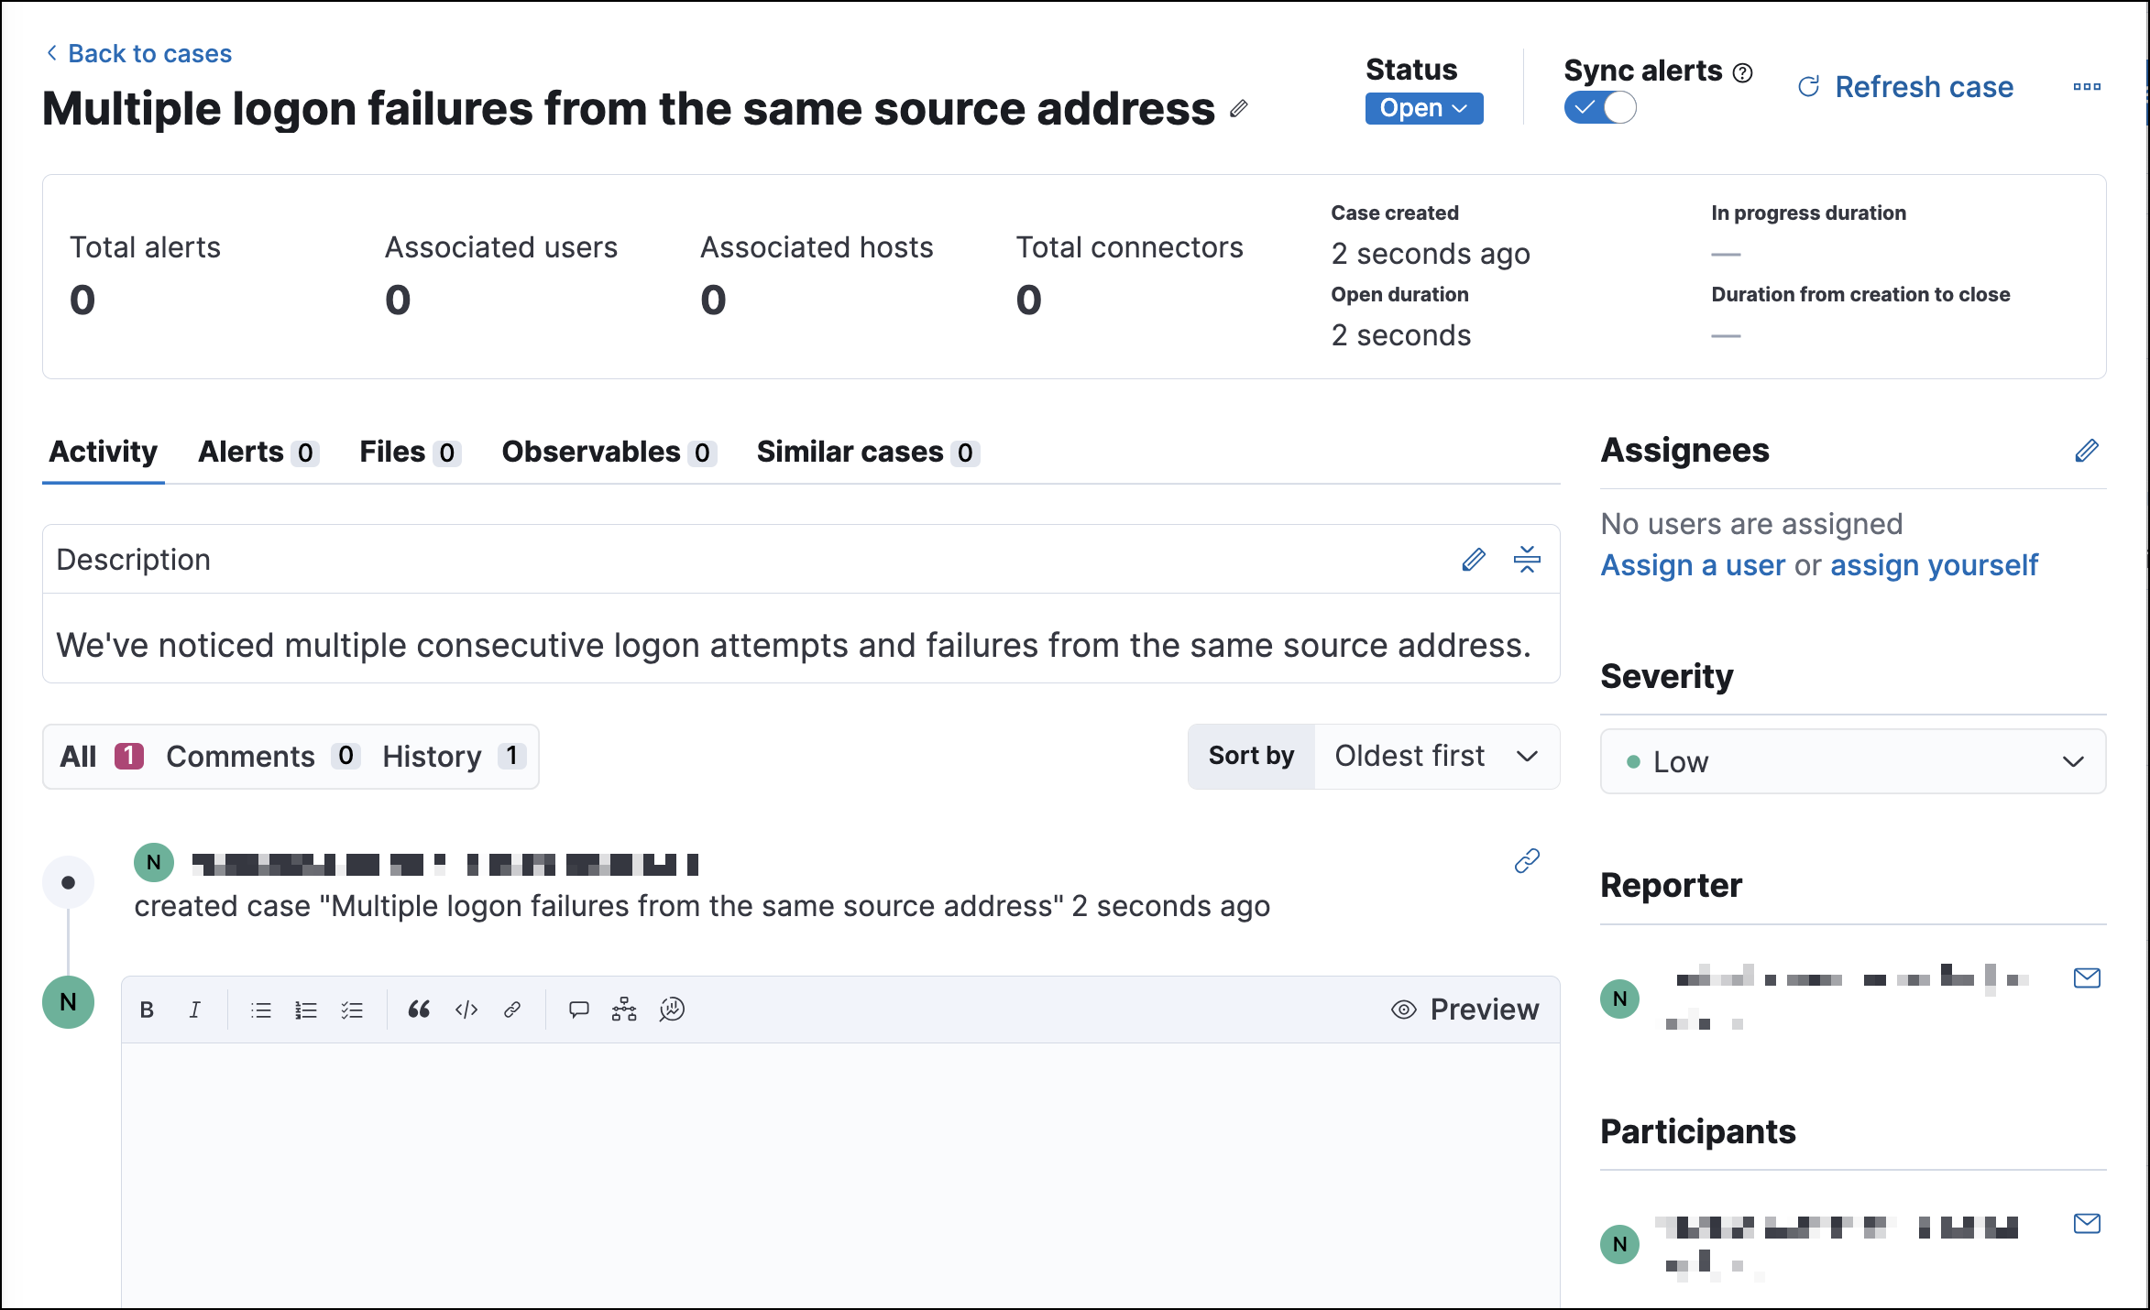This screenshot has width=2150, height=1310.
Task: Expand the Low severity dropdown
Action: pos(1852,762)
